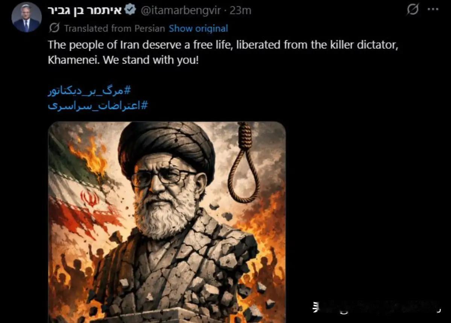
Task: Click the phrase 'We stand with you!'
Action: [x=151, y=60]
